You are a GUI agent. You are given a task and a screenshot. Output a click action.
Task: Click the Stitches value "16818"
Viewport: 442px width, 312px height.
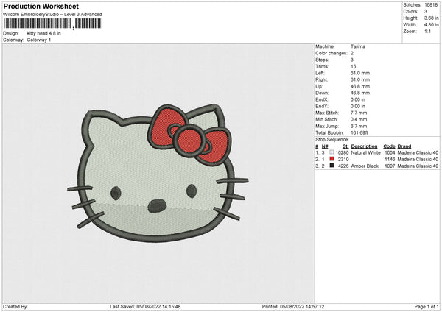(431, 5)
